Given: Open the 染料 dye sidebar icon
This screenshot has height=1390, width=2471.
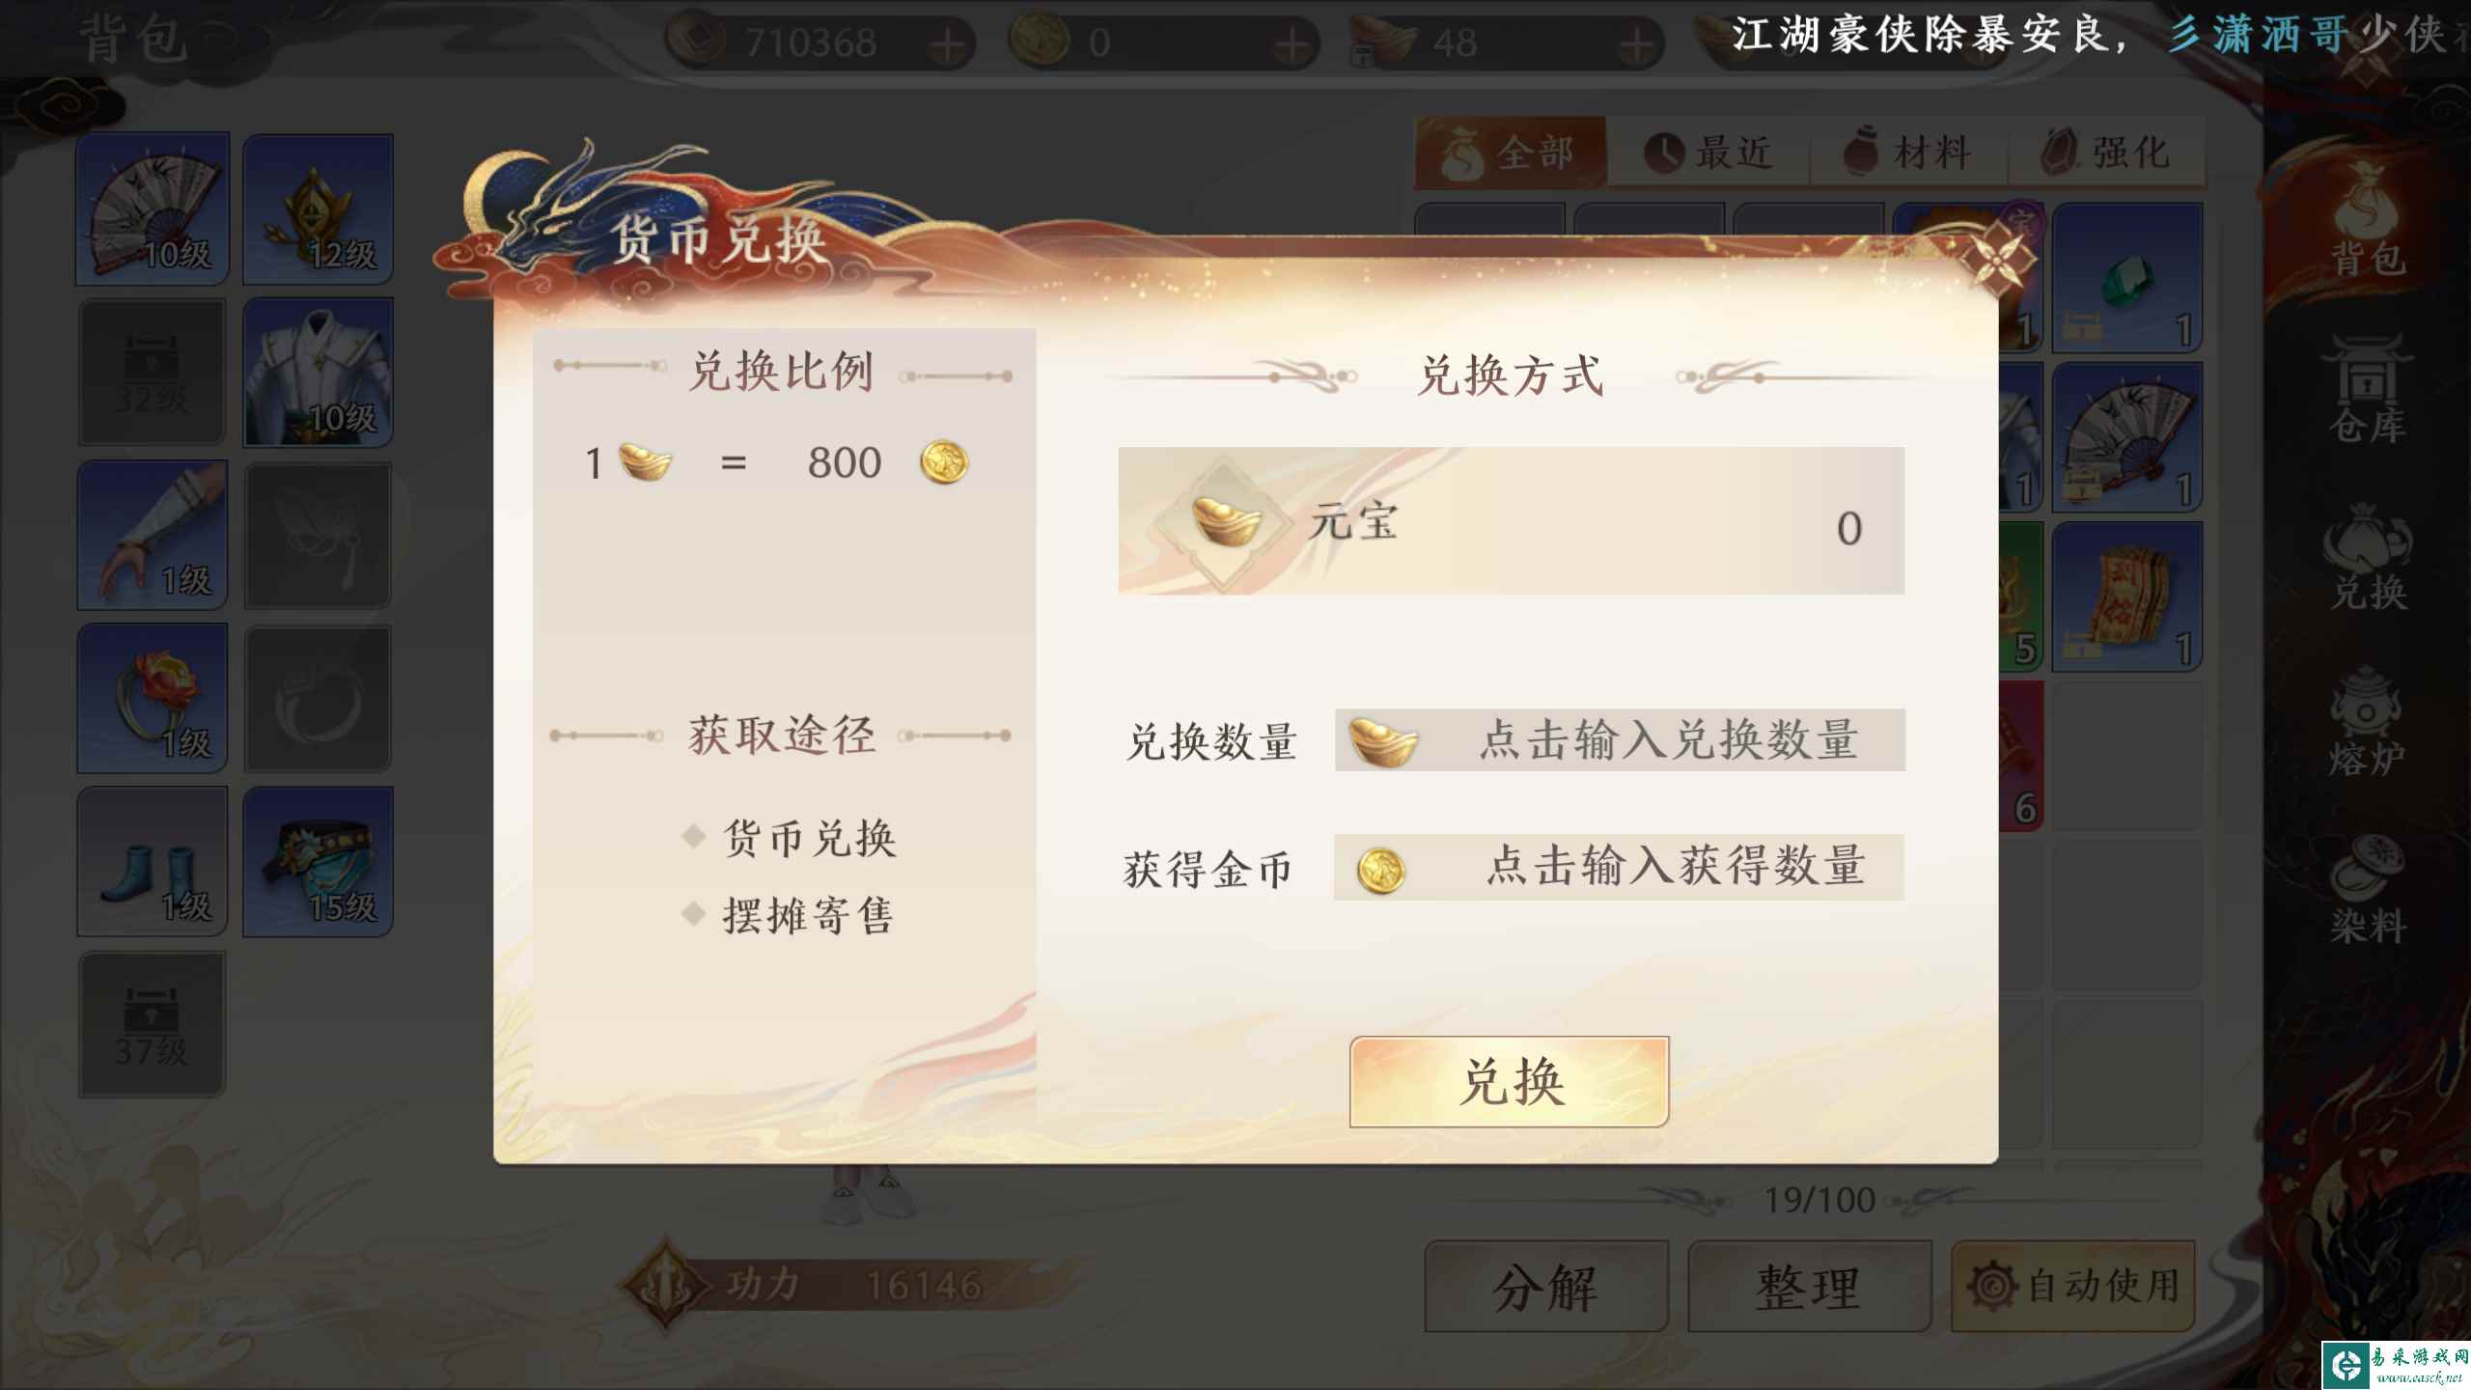Looking at the screenshot, I should pos(2367,888).
